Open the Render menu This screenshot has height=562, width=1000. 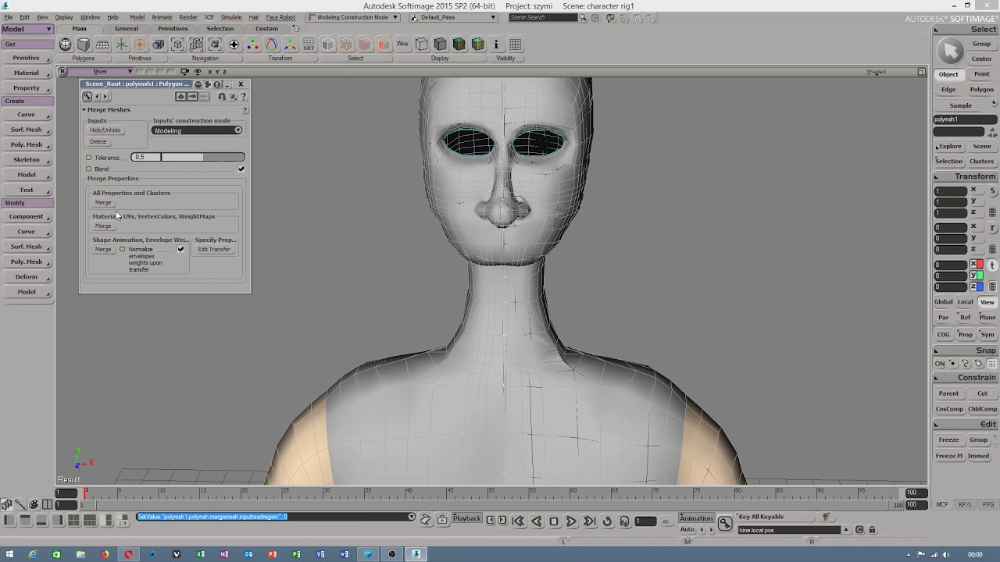tap(188, 17)
